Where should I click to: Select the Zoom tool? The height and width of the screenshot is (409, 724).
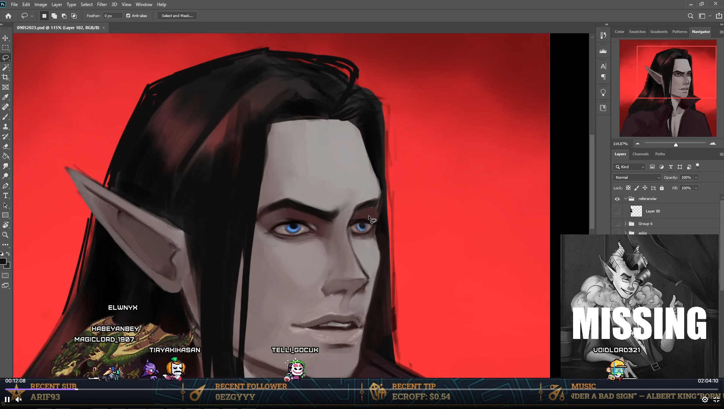pos(5,235)
